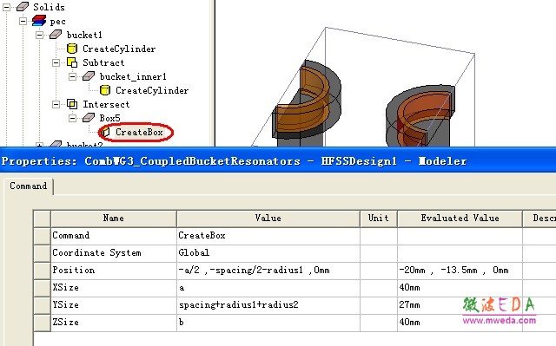Collapse the pec material node

(23, 21)
